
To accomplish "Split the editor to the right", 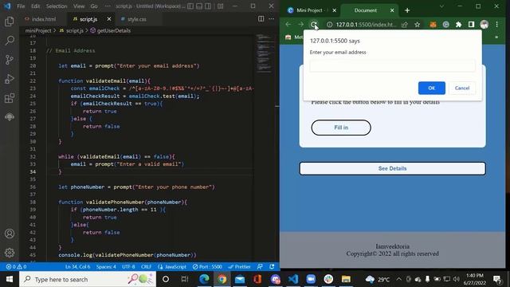I will coord(261,19).
